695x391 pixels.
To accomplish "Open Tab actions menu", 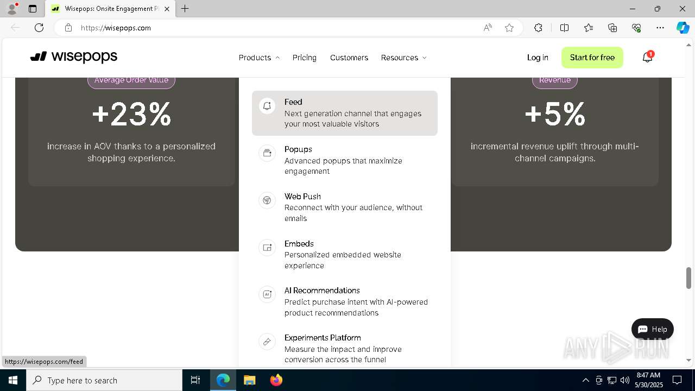I will (x=33, y=9).
